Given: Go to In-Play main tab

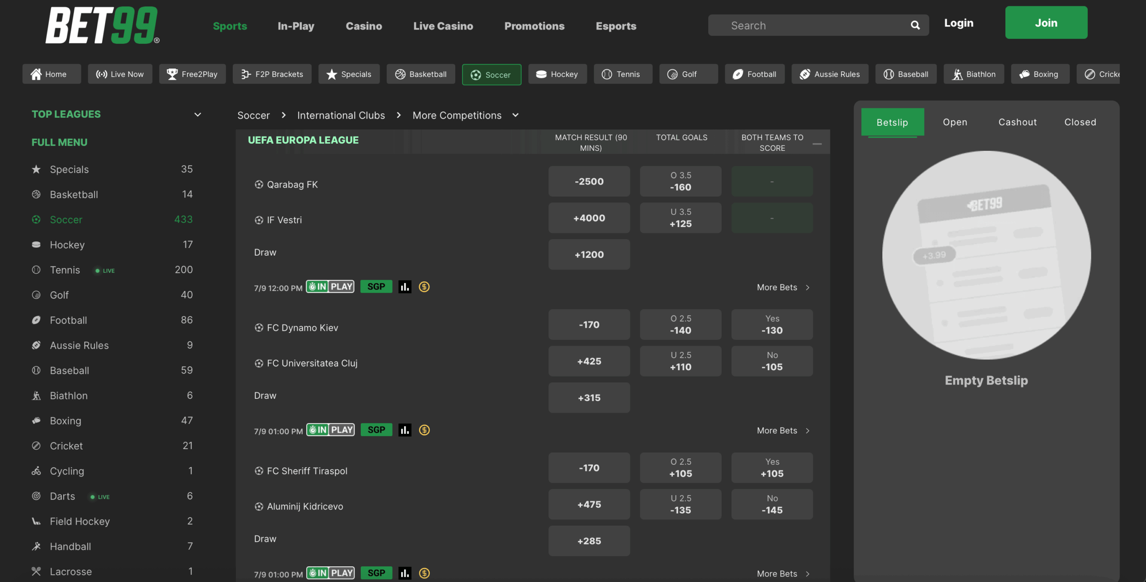Looking at the screenshot, I should point(296,26).
